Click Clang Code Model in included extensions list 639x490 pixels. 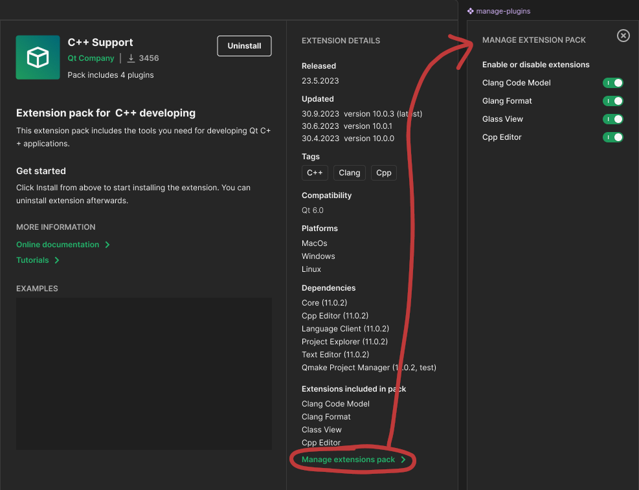coord(335,404)
